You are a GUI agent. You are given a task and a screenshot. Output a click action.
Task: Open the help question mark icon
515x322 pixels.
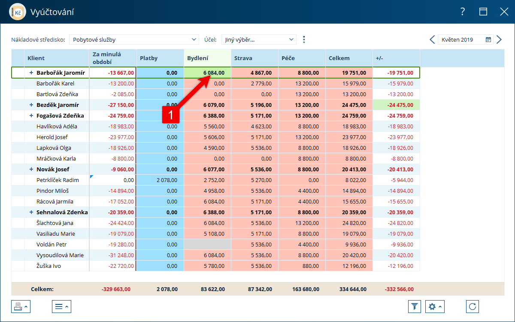[463, 12]
